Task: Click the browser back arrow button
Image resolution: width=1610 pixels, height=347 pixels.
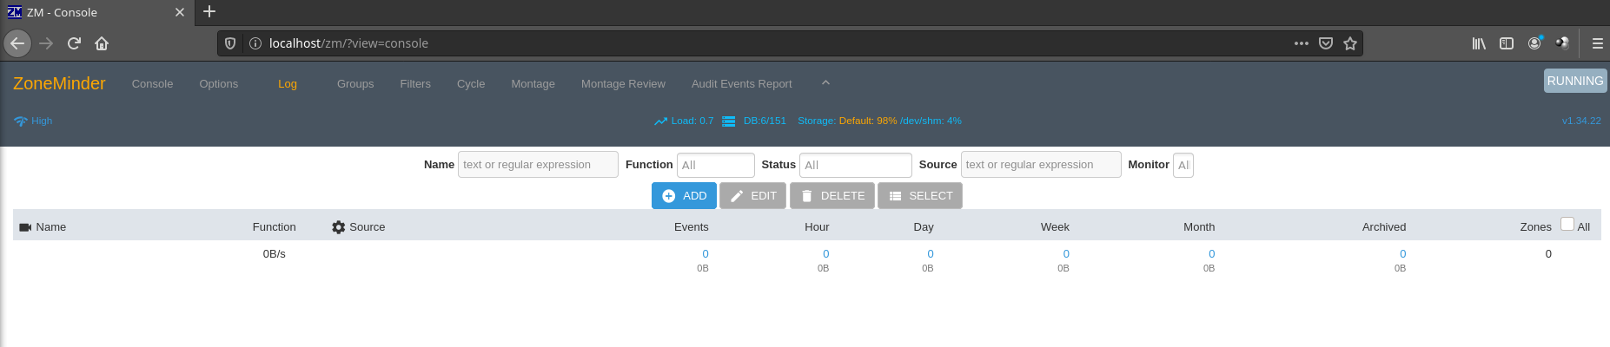Action: [x=17, y=43]
